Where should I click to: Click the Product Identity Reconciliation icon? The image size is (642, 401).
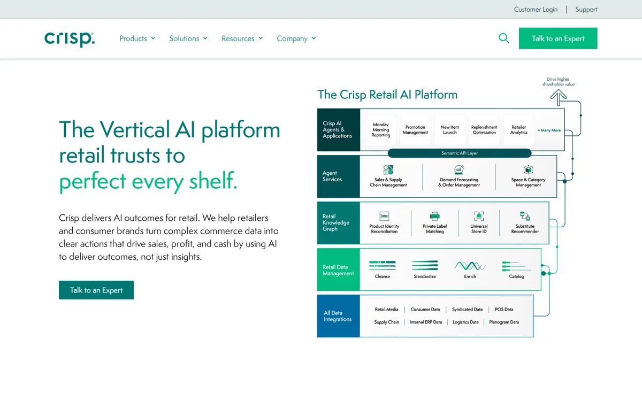384,216
